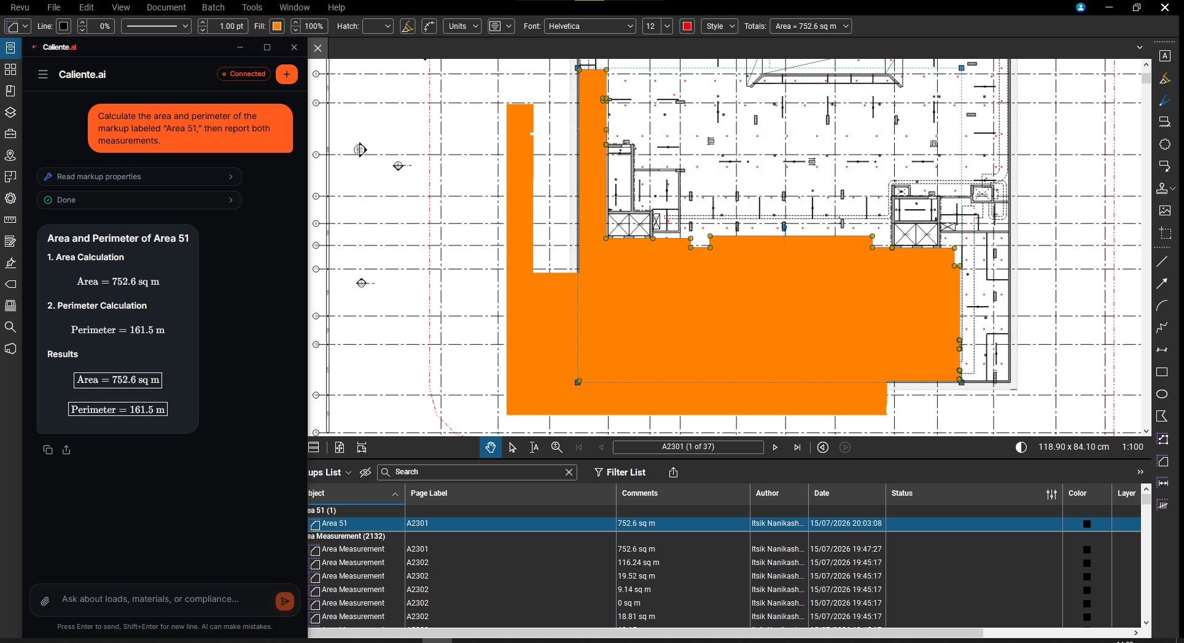Open the Tools menu
Viewport: 1184px width, 643px height.
(252, 7)
